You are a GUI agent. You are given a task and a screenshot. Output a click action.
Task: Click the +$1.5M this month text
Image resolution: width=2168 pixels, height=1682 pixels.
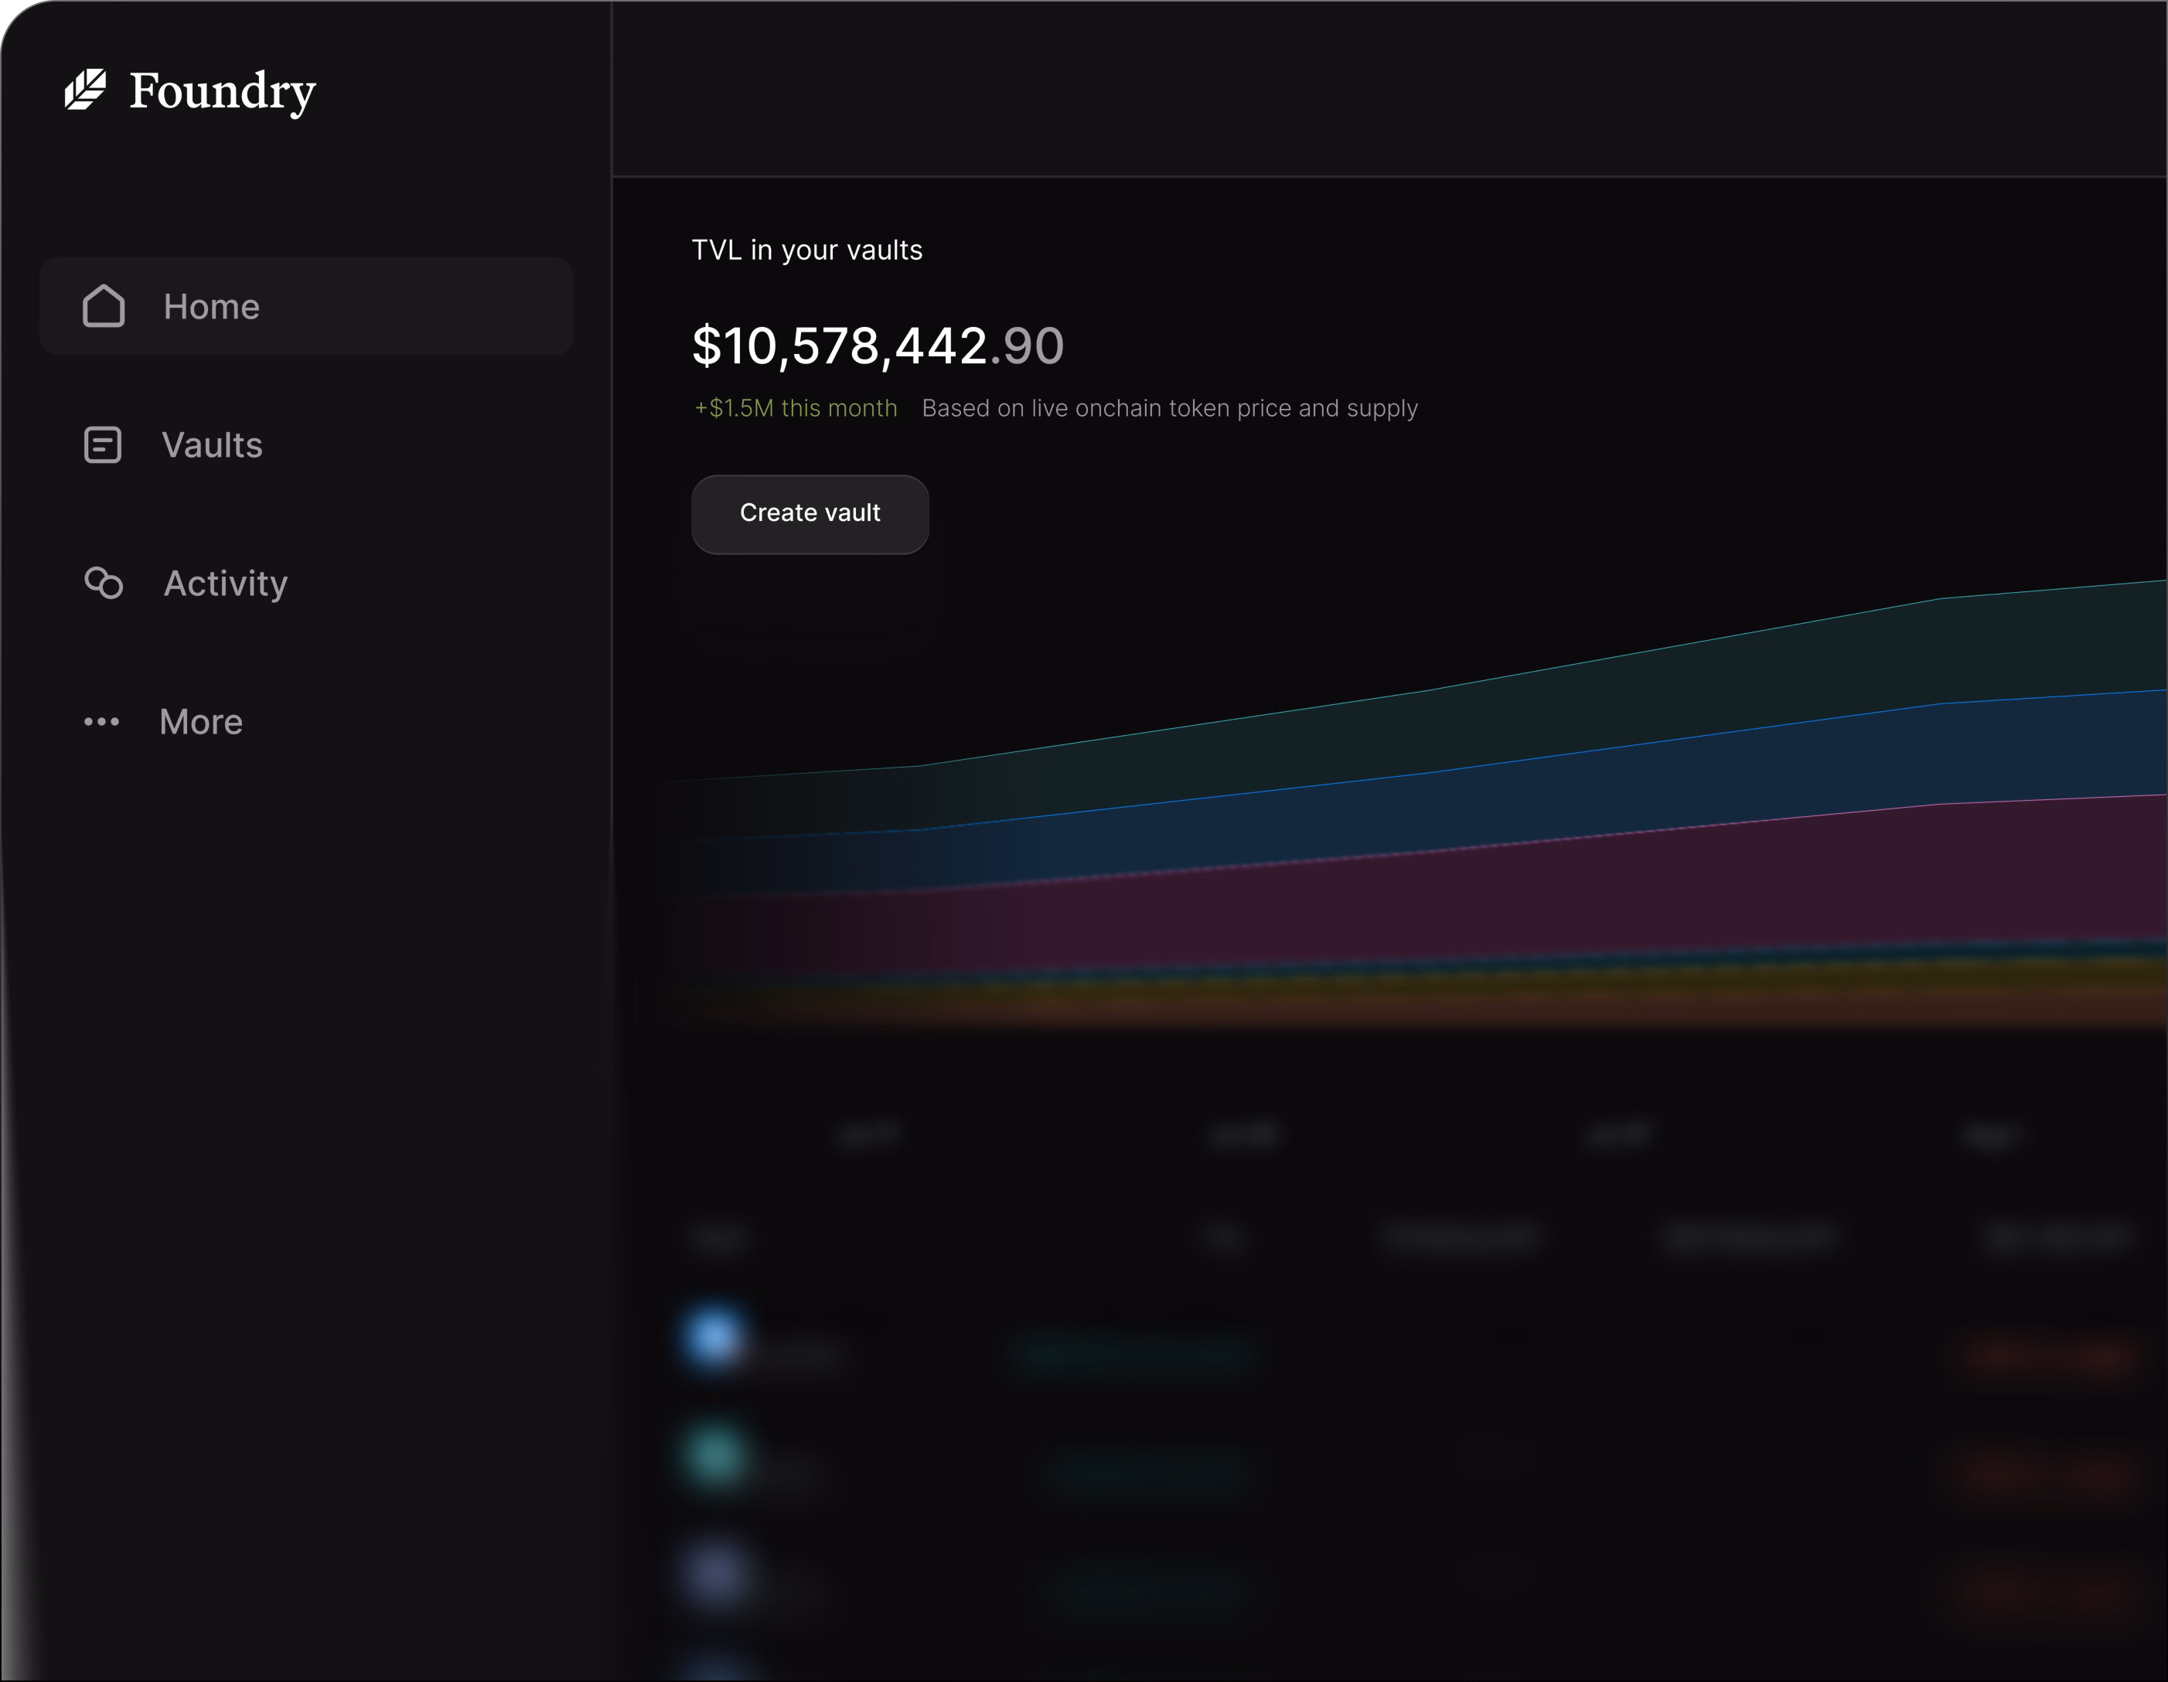click(795, 408)
